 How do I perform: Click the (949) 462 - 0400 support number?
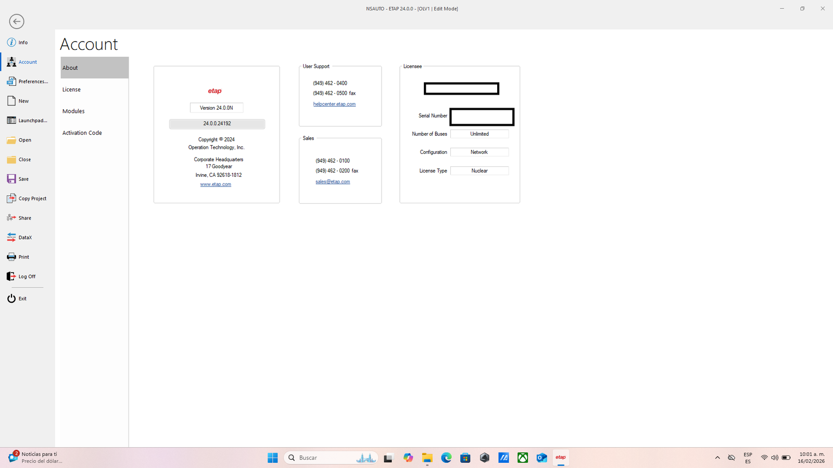click(330, 83)
